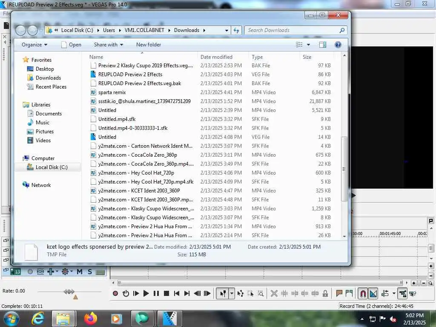Toggle the preview pane icon
The image size is (436, 327).
(323, 45)
